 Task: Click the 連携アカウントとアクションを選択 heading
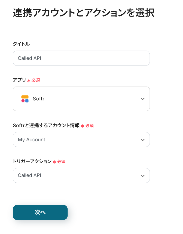[x=84, y=13]
